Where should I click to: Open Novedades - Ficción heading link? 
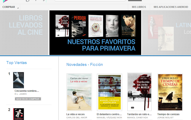(85, 65)
